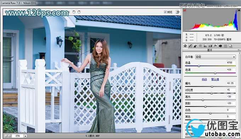Toggle full screen mode icon
Screen dimensions: 241x139
177,12
